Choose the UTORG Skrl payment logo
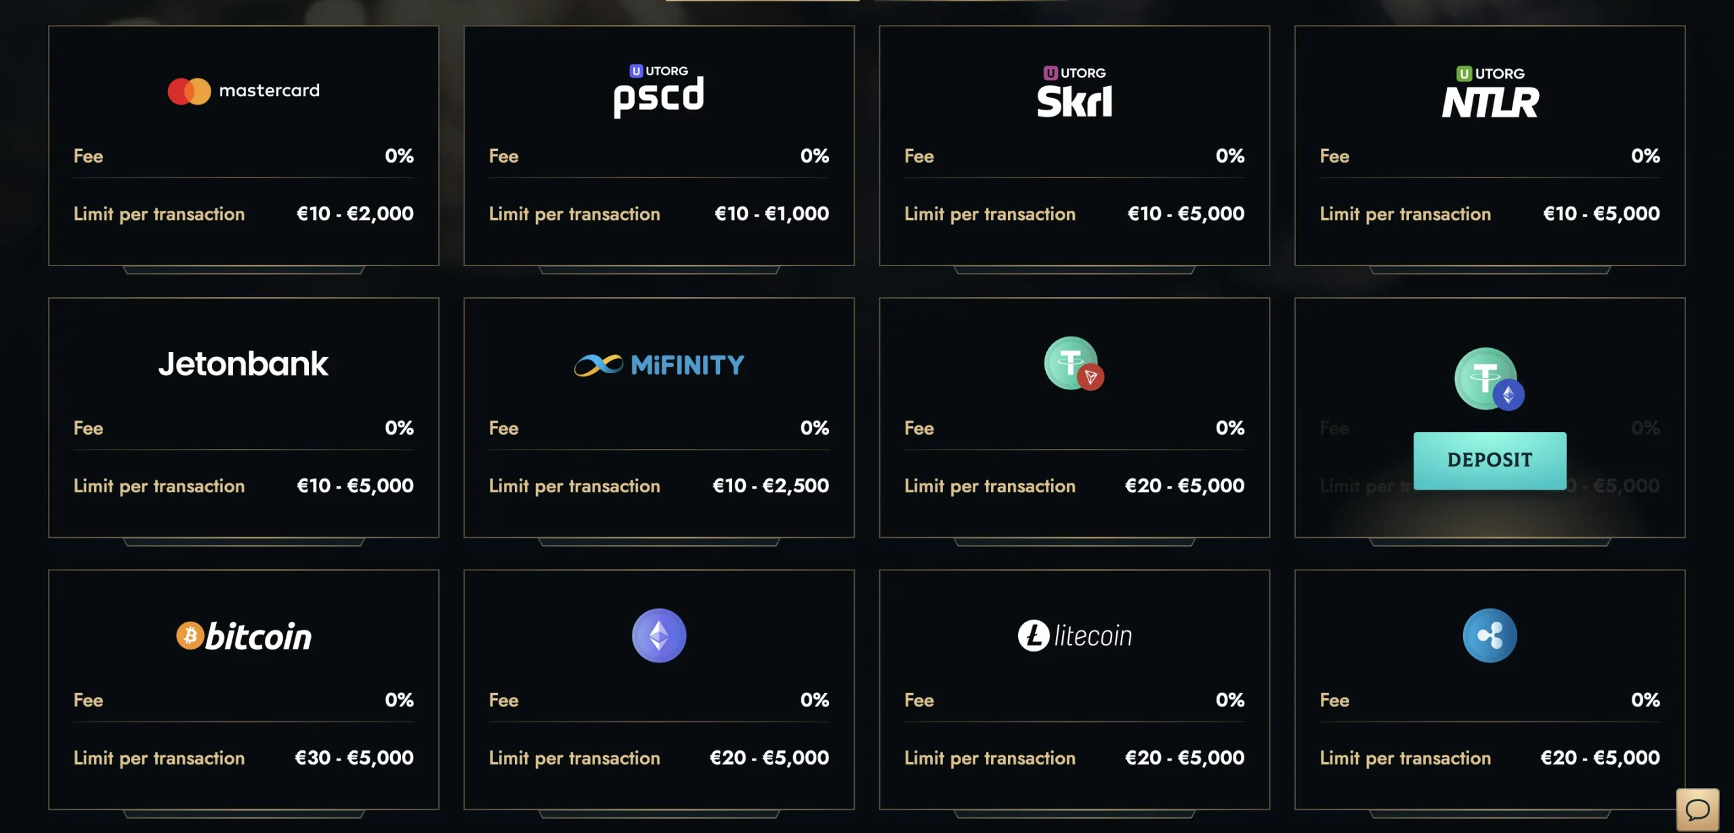The width and height of the screenshot is (1734, 833). point(1074,92)
